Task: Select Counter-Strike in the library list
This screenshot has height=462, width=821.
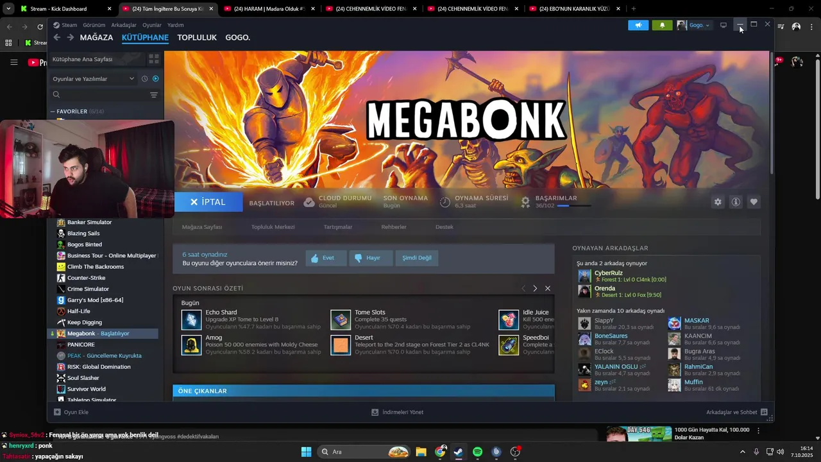Action: pyautogui.click(x=86, y=278)
